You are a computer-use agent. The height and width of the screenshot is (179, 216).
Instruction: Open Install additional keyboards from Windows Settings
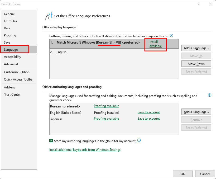click(x=85, y=150)
